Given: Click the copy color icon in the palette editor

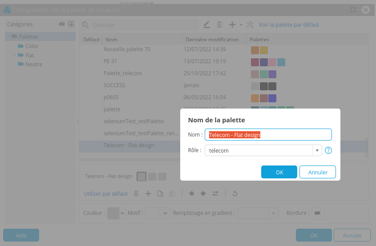Looking at the screenshot, I should point(160,194).
